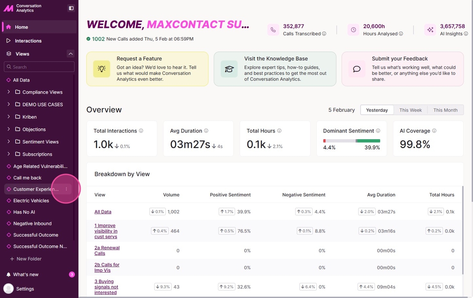The height and width of the screenshot is (298, 473).
Task: Select the Yesterday time range tab
Action: [377, 110]
